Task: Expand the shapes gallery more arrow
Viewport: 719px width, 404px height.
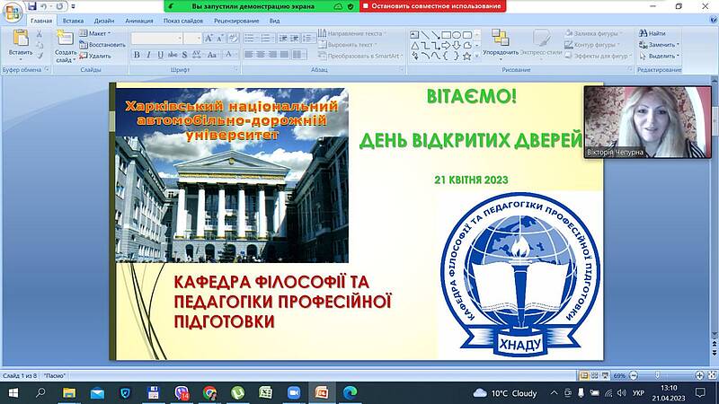Action: point(477,56)
